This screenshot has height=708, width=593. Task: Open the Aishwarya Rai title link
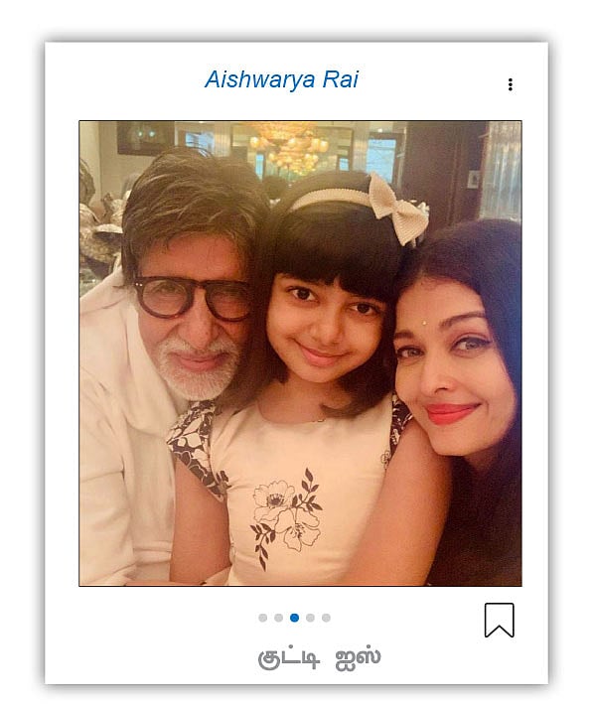pyautogui.click(x=281, y=79)
